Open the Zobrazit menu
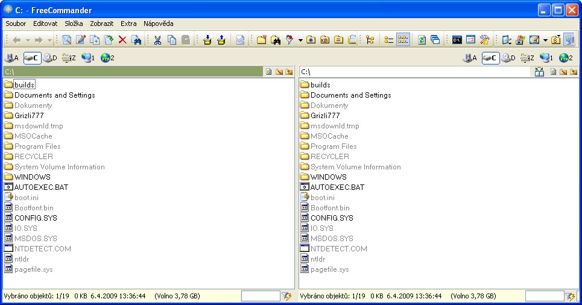 101,24
